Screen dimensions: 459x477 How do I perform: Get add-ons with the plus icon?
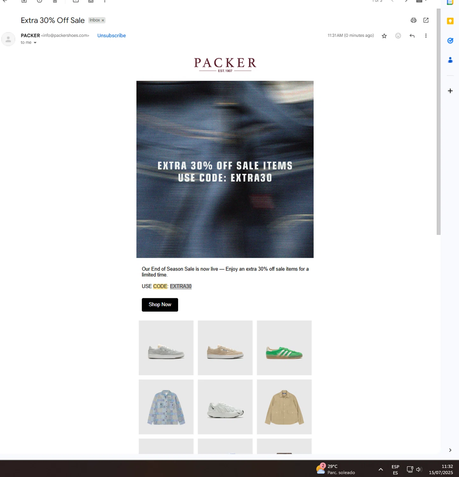450,91
